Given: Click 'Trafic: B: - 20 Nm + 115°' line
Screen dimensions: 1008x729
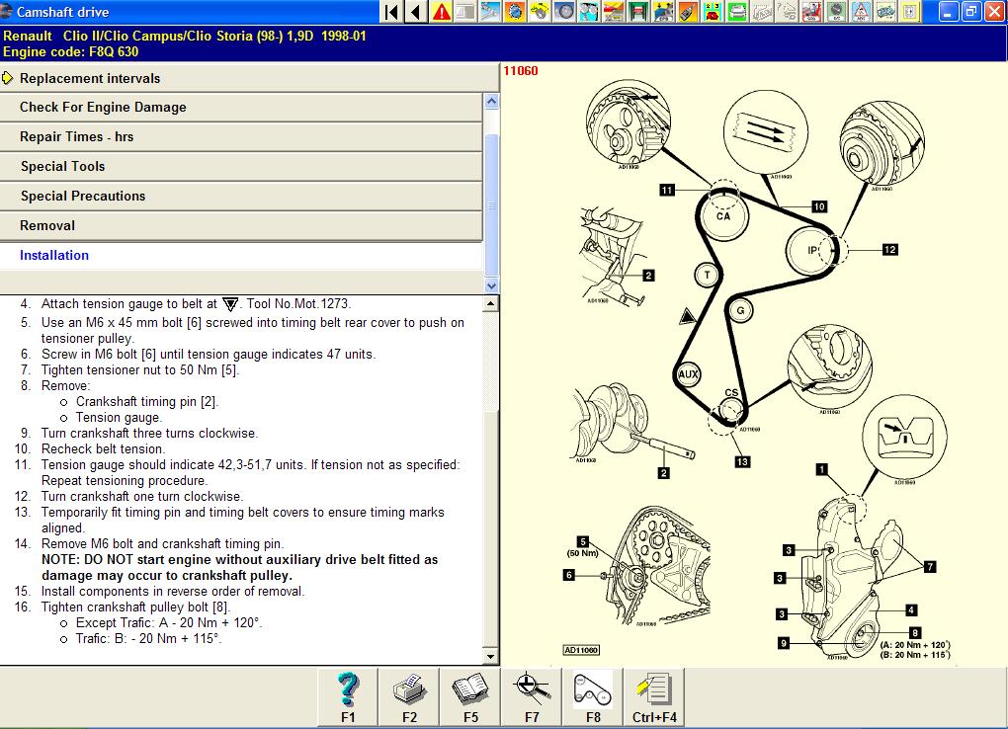Looking at the screenshot, I should point(148,638).
